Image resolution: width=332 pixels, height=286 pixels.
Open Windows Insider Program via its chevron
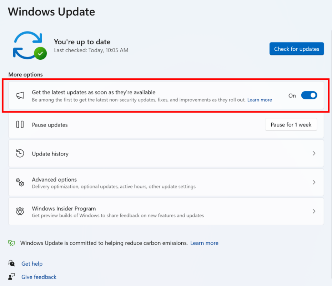coord(314,211)
